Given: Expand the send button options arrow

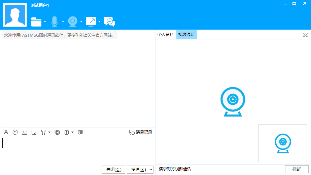Looking at the screenshot, I should (151, 170).
